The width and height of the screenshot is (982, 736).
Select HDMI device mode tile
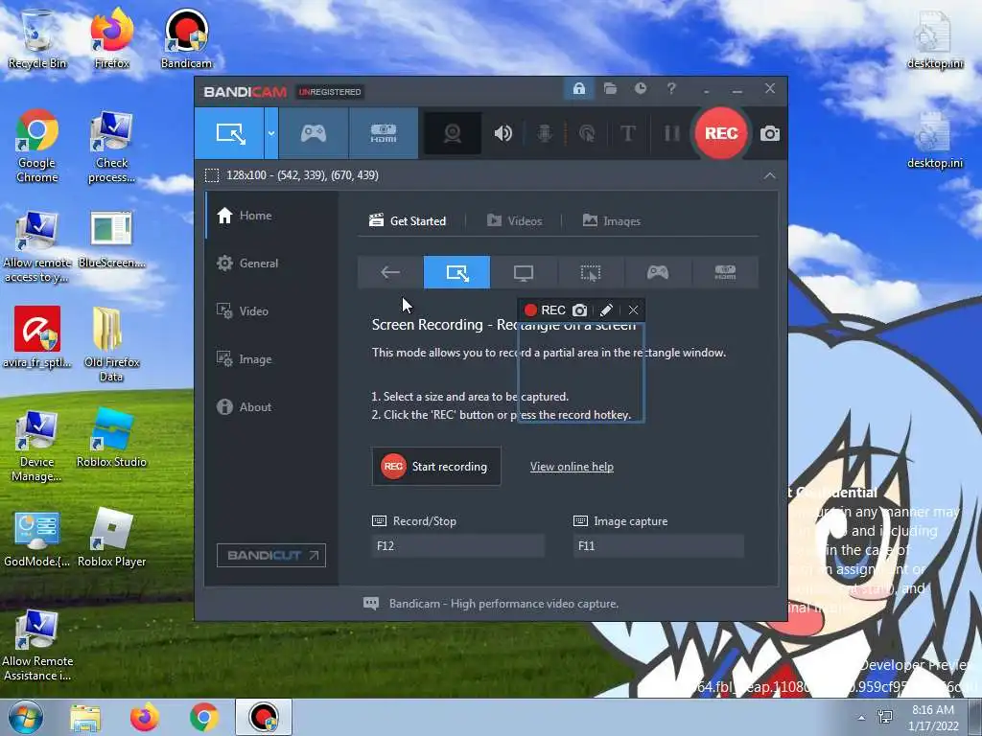pyautogui.click(x=725, y=272)
